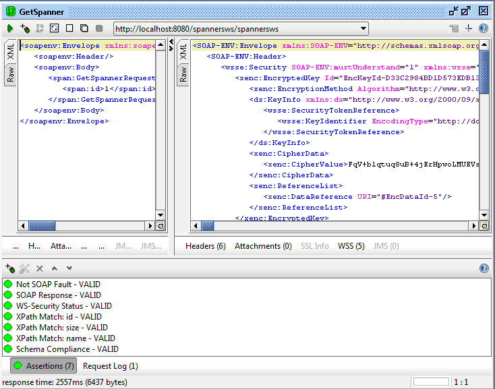Click request editor vertical scroll down arrow
Viewport: 495px width, 389px height.
(x=161, y=215)
